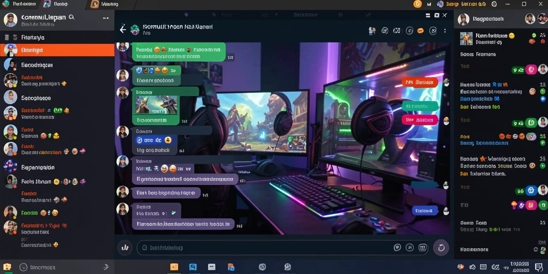Open the yellow folder Start icon on taskbar
This screenshot has width=548, height=274.
[7, 267]
